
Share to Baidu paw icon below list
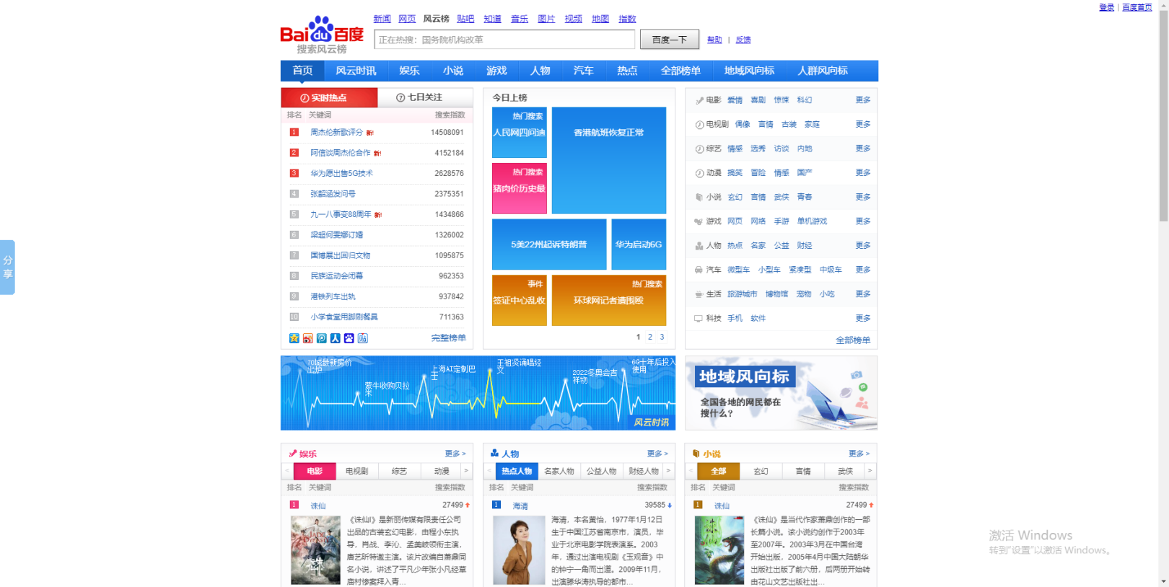pos(349,338)
